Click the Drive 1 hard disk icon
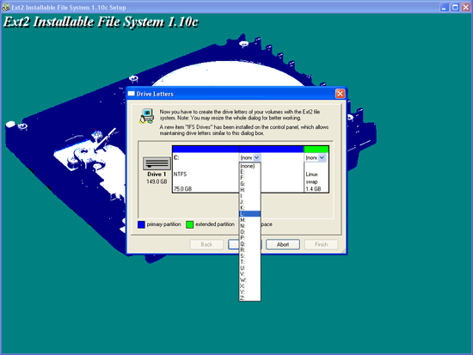Viewport: 473px width, 355px height. [x=157, y=164]
